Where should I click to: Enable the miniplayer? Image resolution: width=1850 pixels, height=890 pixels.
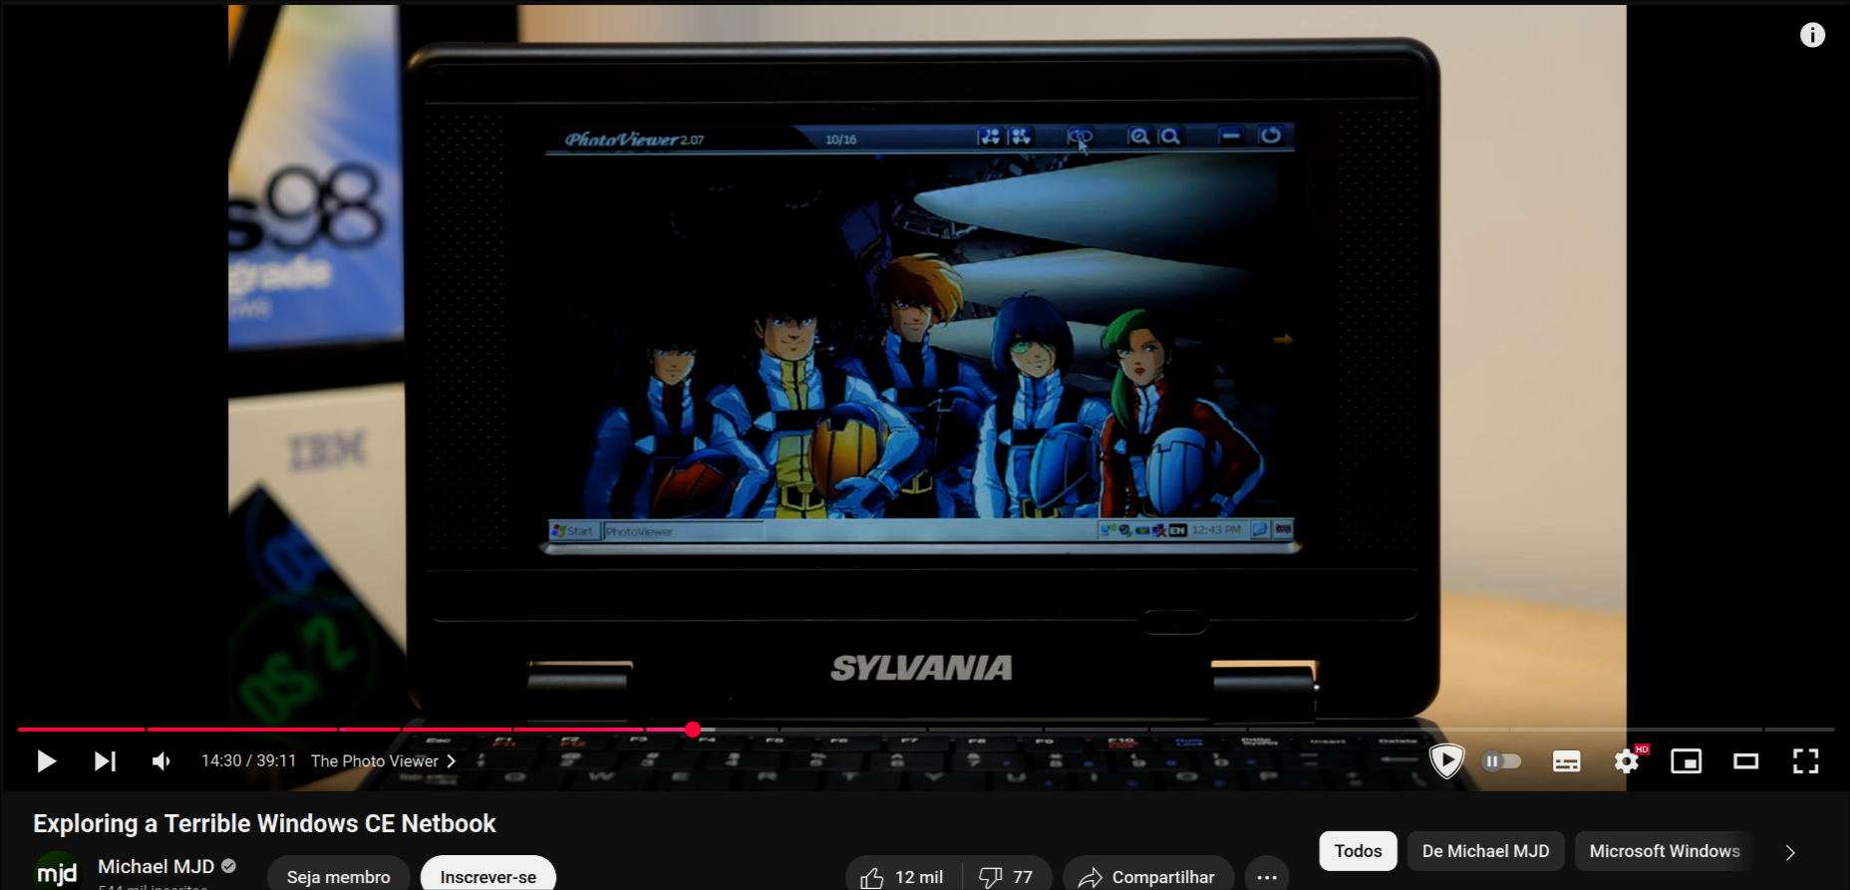pyautogui.click(x=1687, y=761)
